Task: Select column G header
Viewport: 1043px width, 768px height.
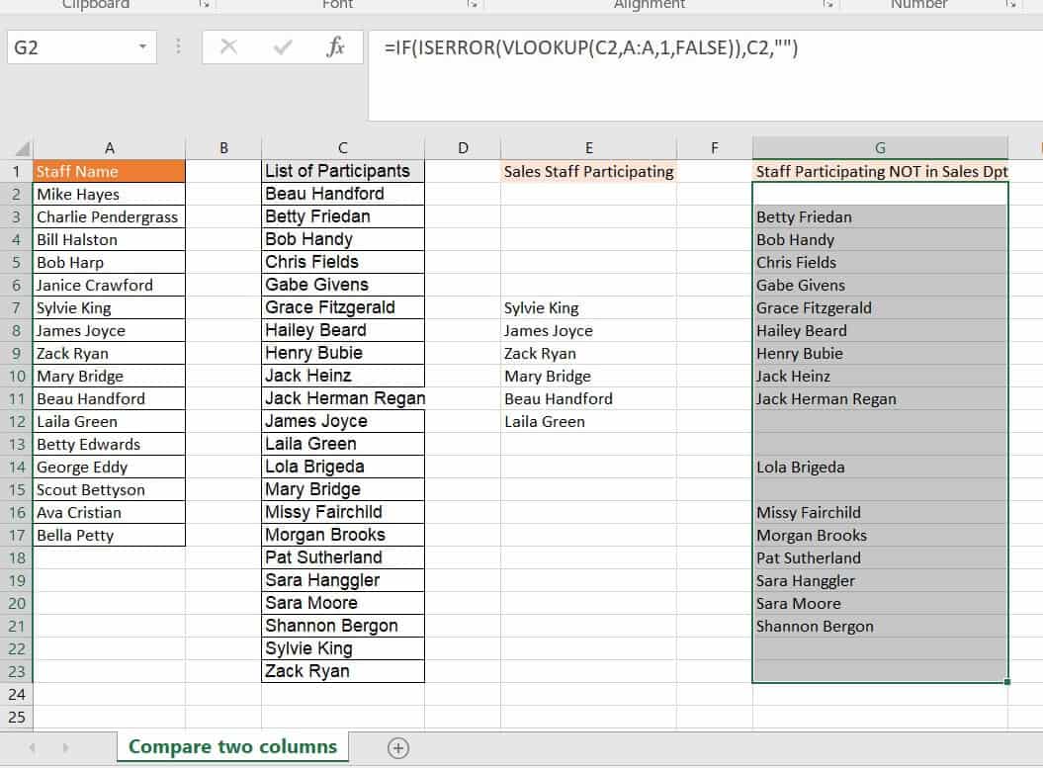Action: (880, 148)
